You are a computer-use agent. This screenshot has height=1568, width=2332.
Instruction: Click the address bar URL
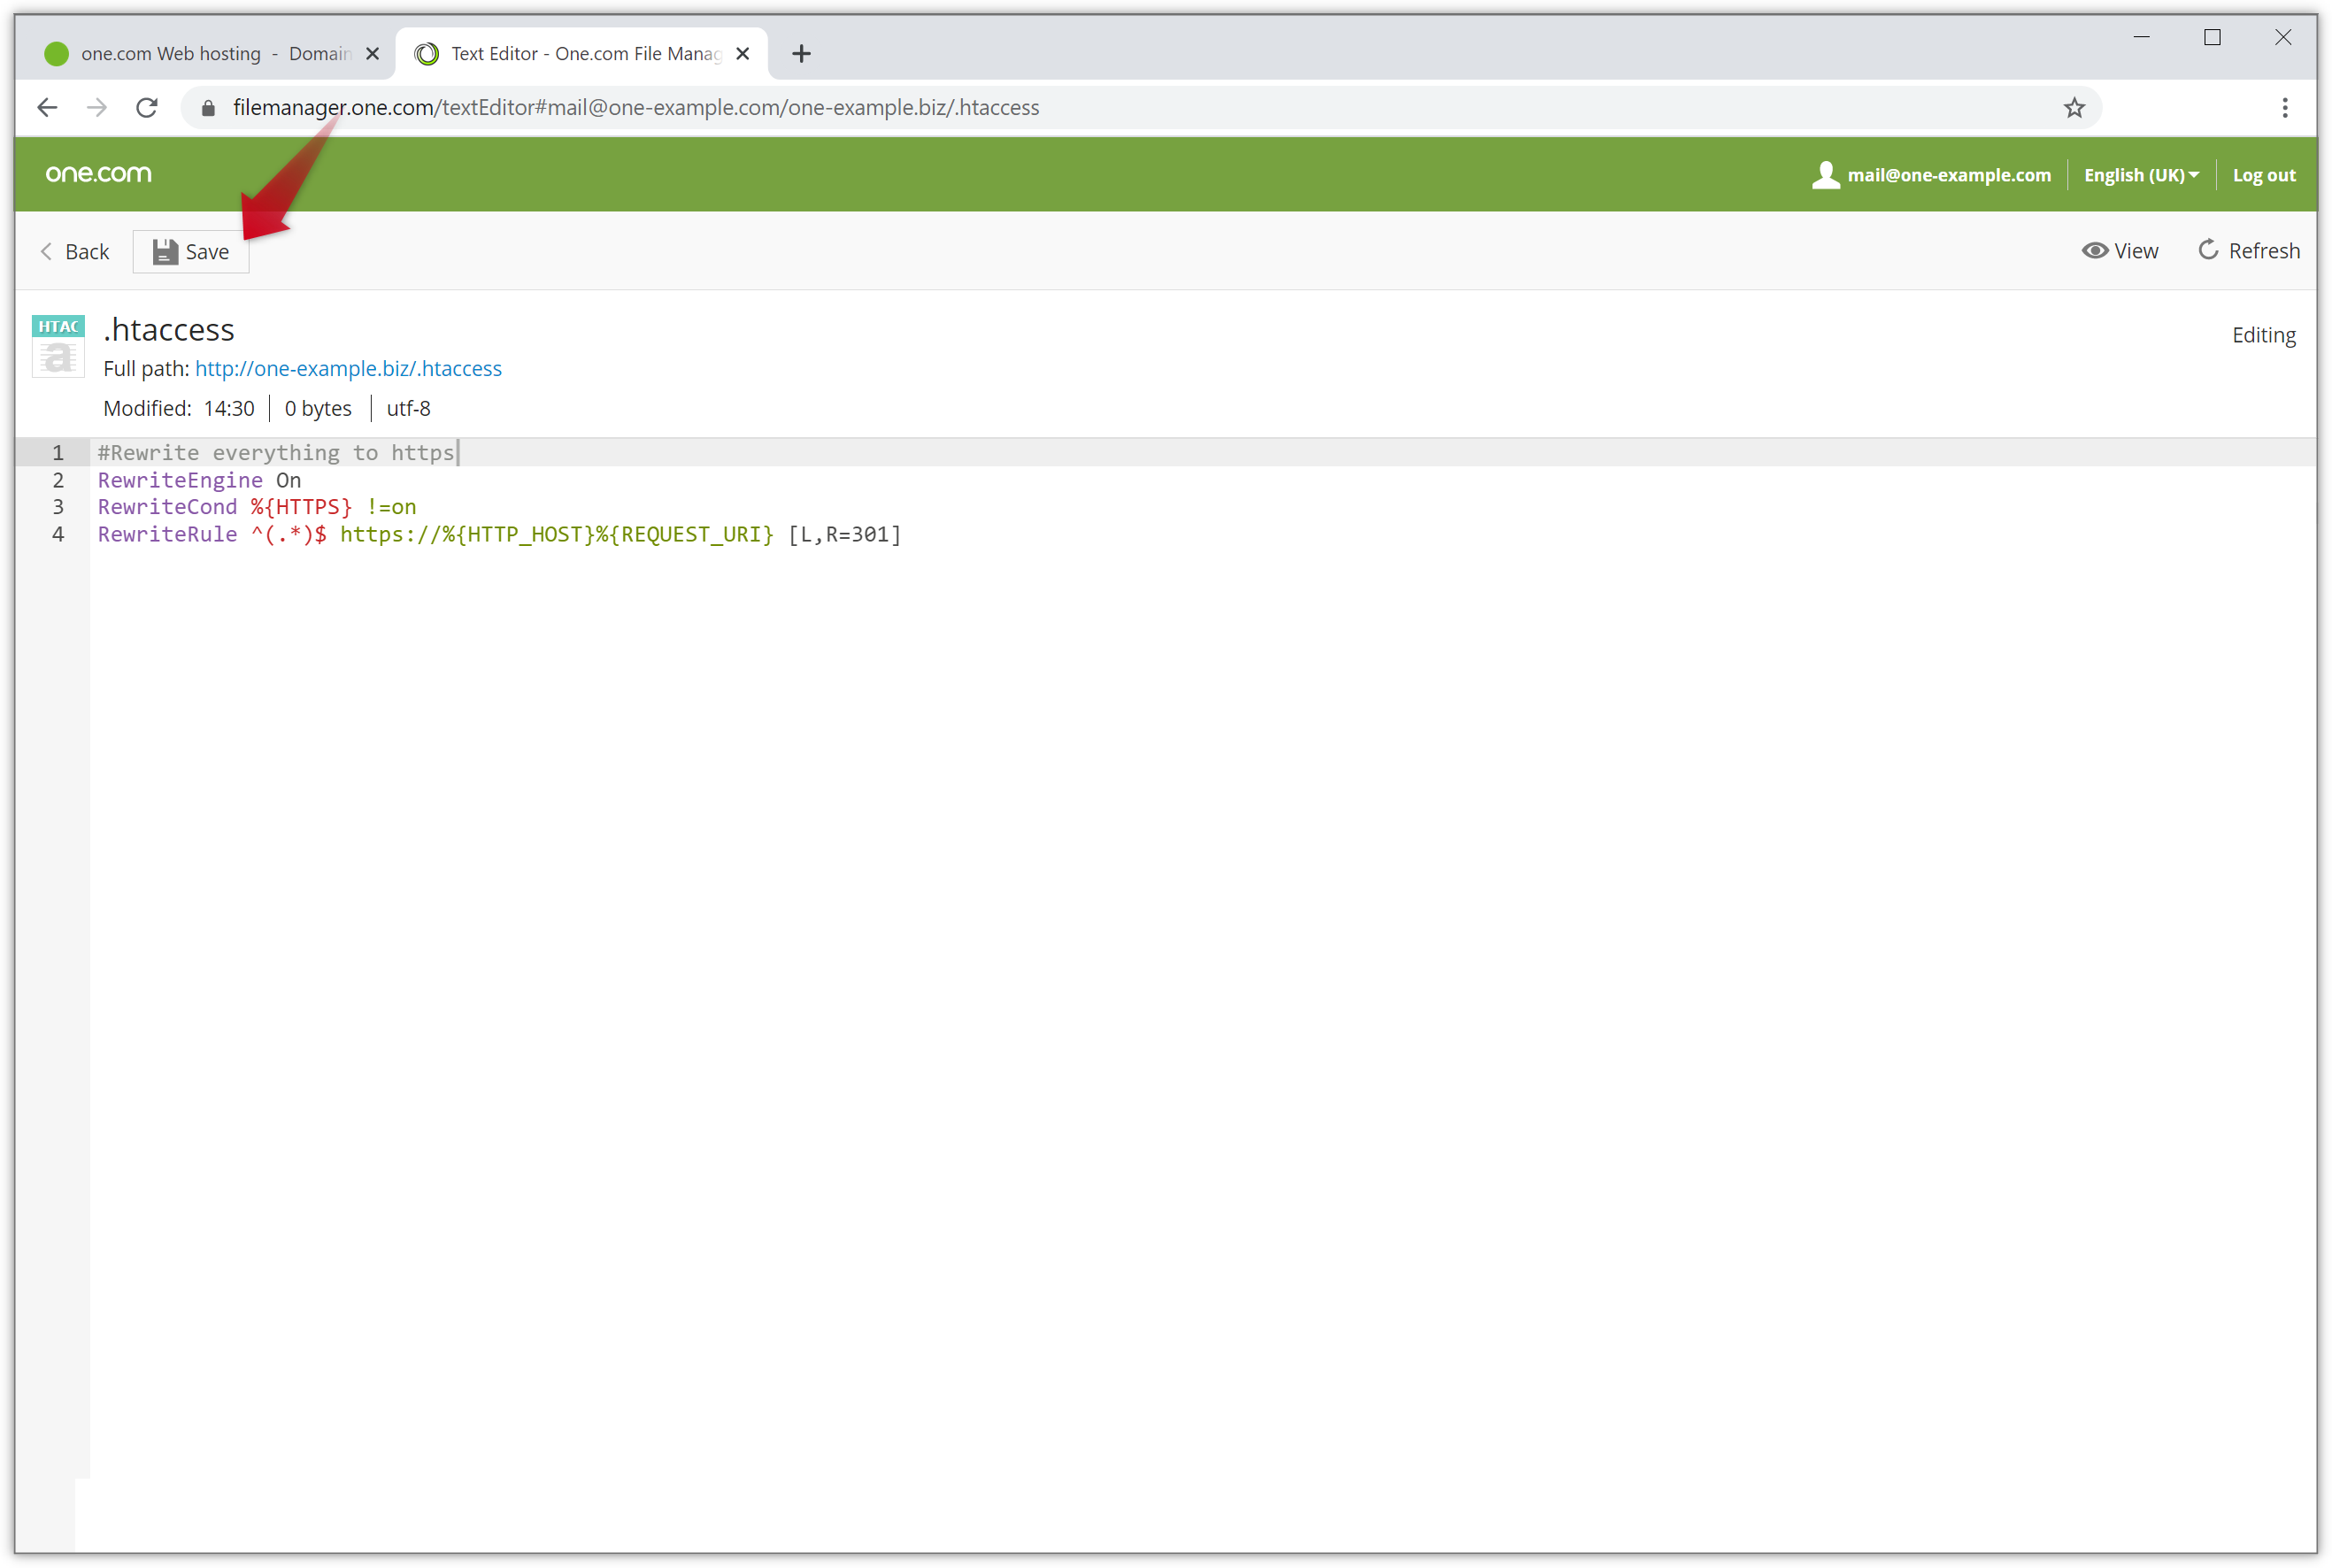[x=636, y=107]
